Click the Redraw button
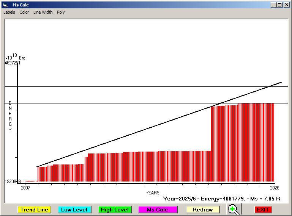Screen dimensions: 292x216 pos(202,210)
